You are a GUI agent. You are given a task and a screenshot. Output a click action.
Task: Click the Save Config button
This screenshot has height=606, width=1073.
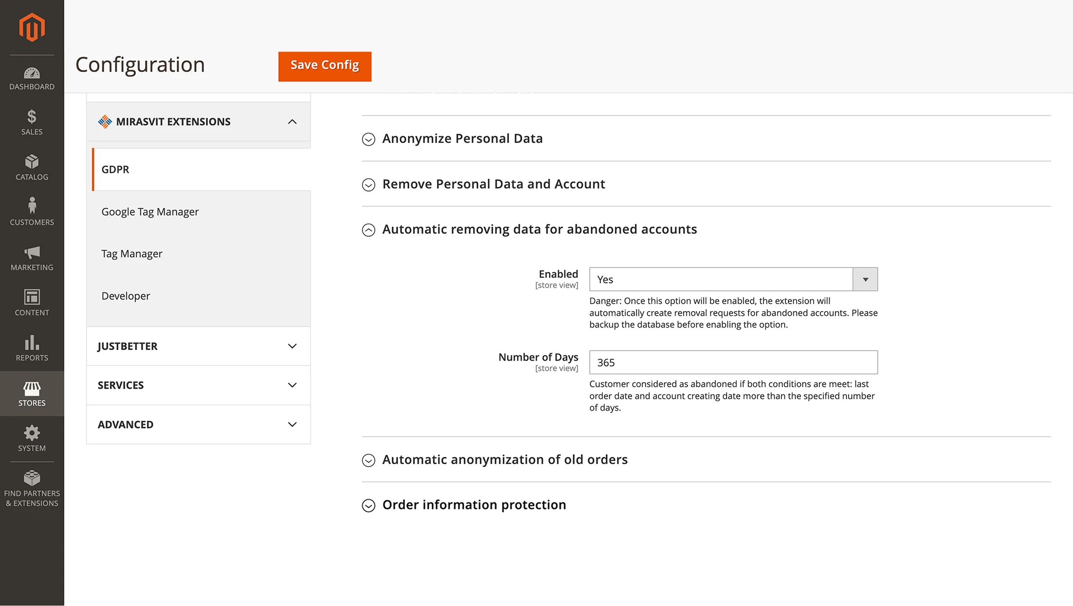324,66
